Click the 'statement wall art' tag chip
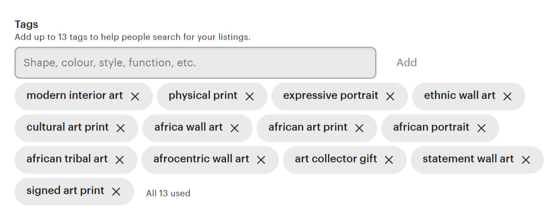 (x=468, y=159)
